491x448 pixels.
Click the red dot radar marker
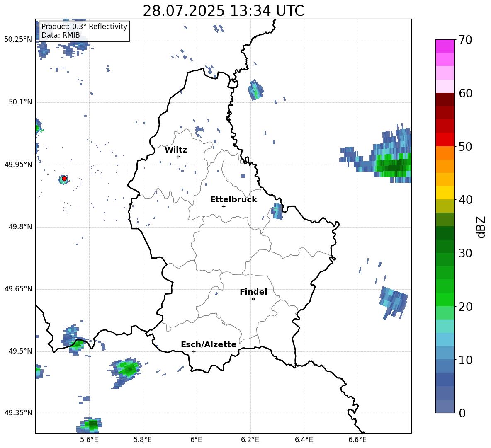tap(64, 178)
